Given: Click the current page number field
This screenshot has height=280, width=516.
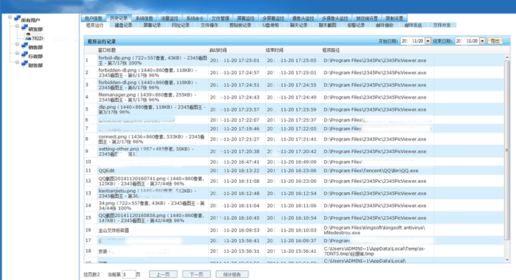Looking at the screenshot, I should pyautogui.click(x=129, y=274).
